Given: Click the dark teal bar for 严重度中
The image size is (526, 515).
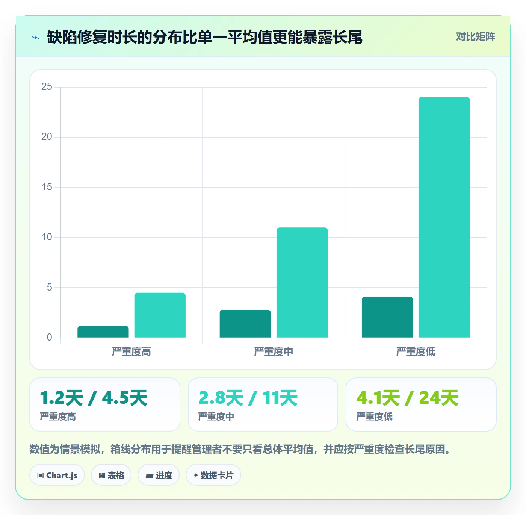Looking at the screenshot, I should tap(245, 324).
